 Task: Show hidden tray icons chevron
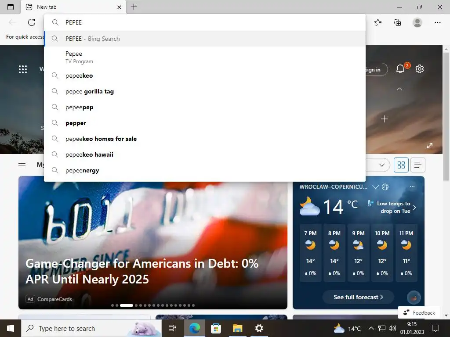coord(371,328)
